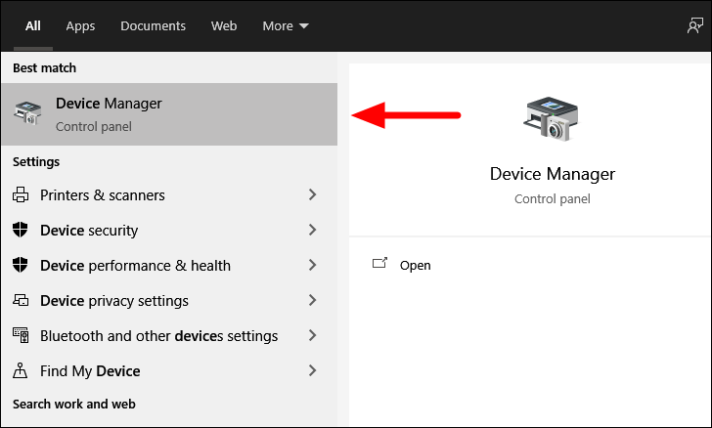Expand the Device performance & health chevron
The width and height of the screenshot is (712, 428).
coord(312,265)
